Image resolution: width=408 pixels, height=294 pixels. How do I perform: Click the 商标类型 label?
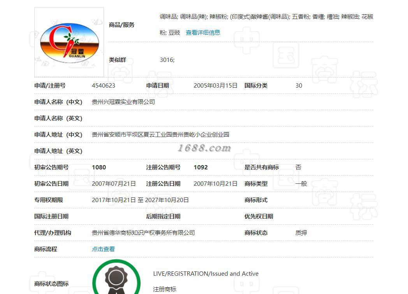click(x=256, y=184)
